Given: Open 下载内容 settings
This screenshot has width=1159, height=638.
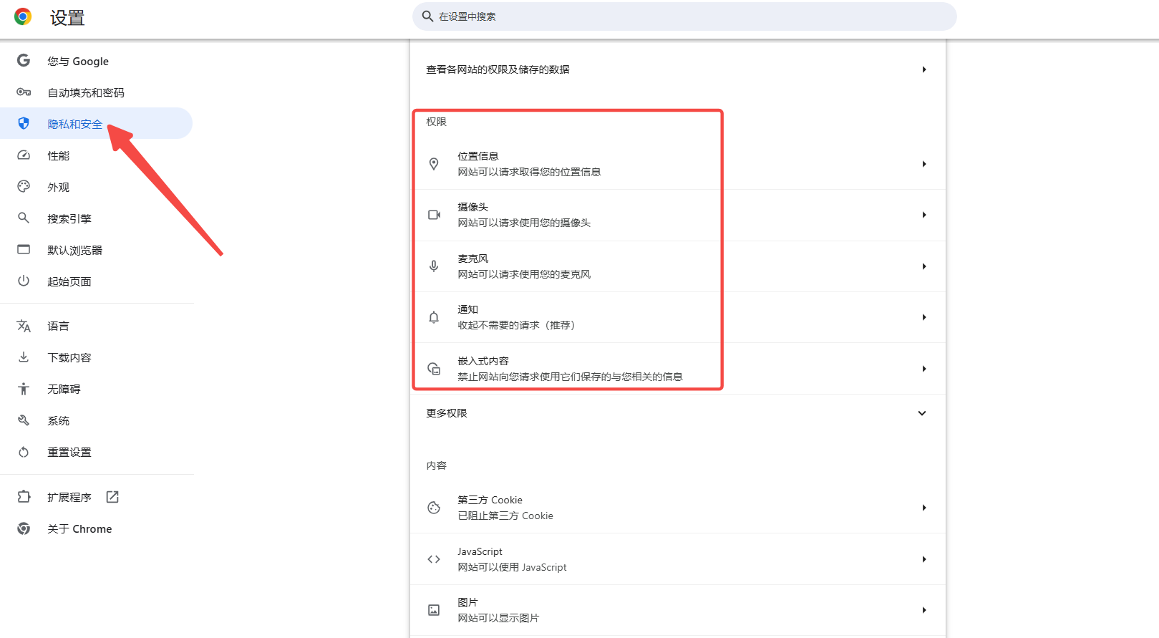Looking at the screenshot, I should click(69, 358).
